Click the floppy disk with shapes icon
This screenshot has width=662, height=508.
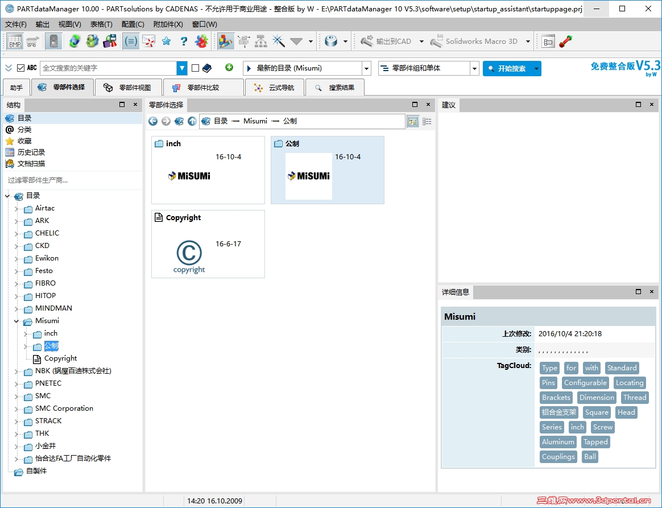(110, 42)
